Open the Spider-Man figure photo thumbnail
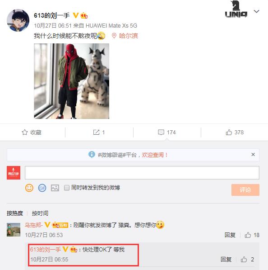Viewport: 268px width, 270px height. (71, 81)
